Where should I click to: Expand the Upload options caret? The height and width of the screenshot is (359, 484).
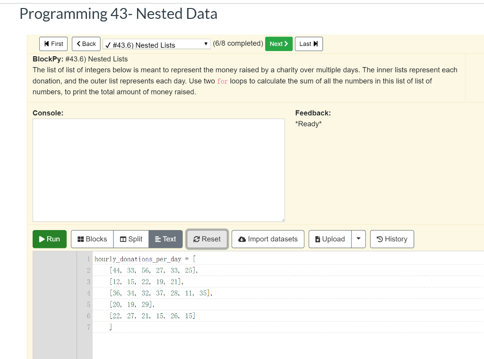[x=358, y=239]
